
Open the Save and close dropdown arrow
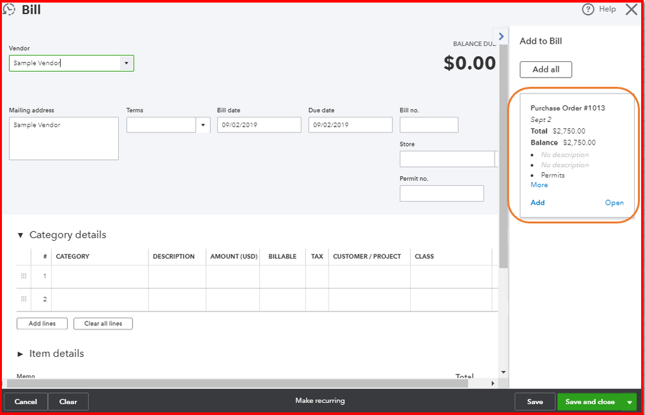pos(630,402)
